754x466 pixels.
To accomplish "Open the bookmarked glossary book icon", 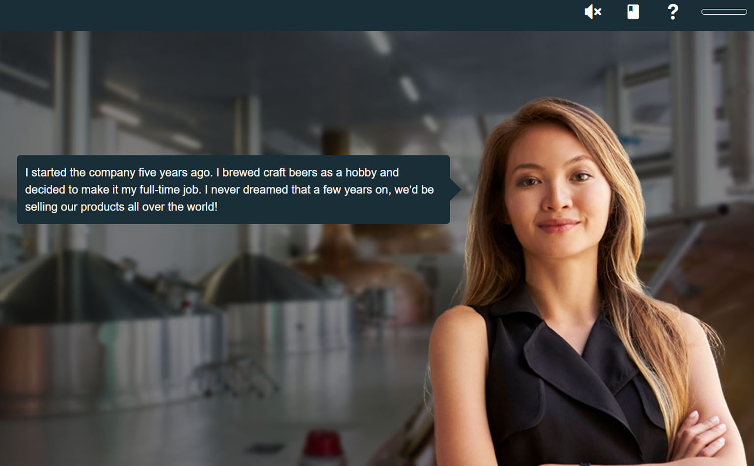I will point(633,12).
